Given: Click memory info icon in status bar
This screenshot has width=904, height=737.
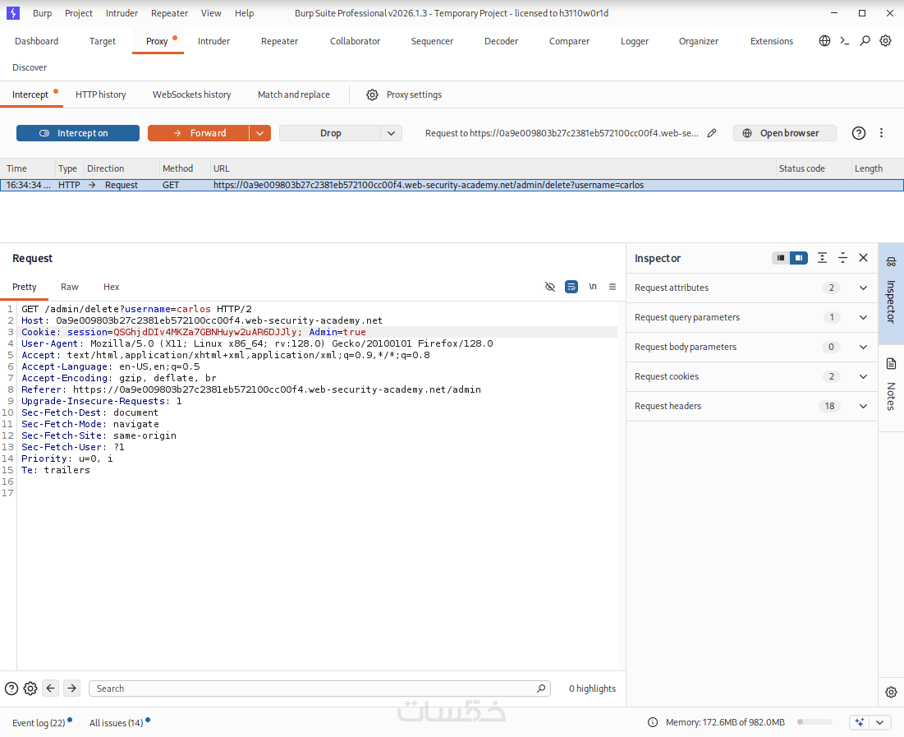Looking at the screenshot, I should pos(653,722).
